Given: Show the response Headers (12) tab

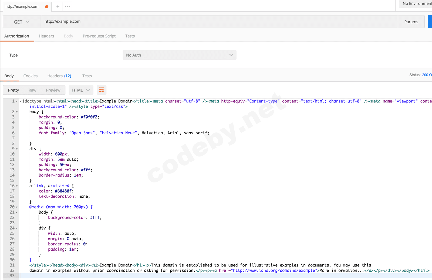Looking at the screenshot, I should tap(59, 76).
